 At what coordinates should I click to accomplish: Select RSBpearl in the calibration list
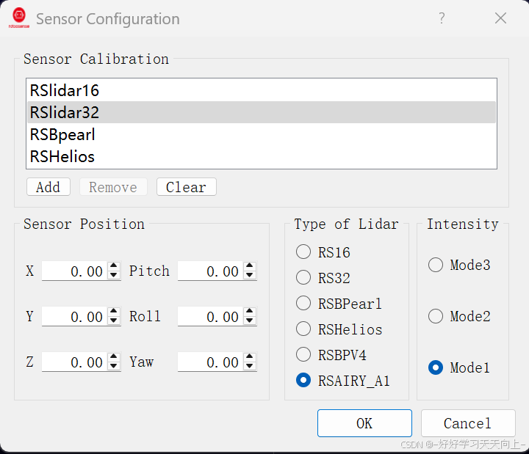(62, 135)
